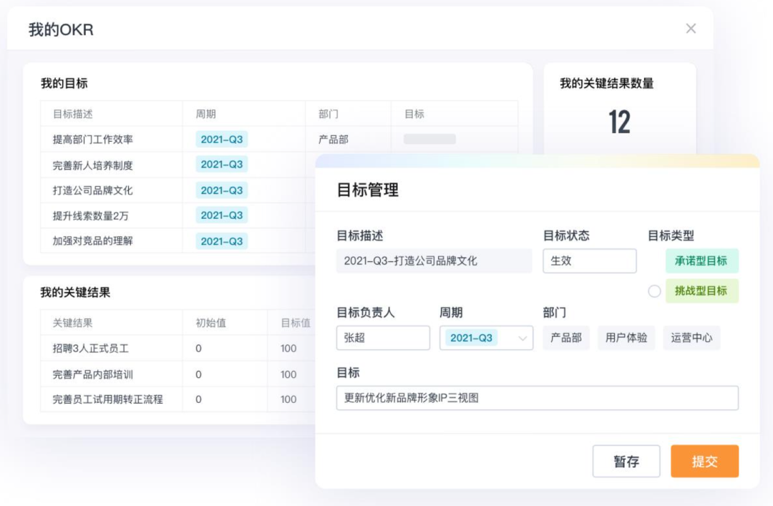Viewport: 773px width, 506px height.
Task: Click the gray progress bar for 提高部门工作效率
Action: (429, 139)
